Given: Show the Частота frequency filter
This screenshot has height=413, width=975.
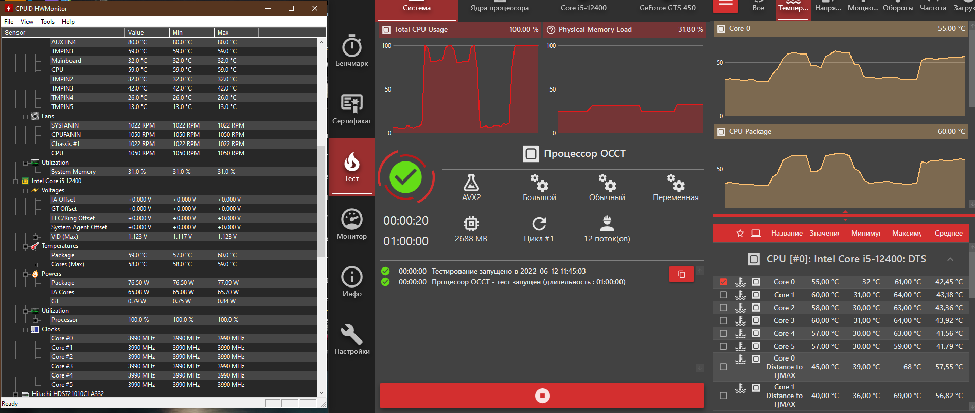Looking at the screenshot, I should [933, 7].
